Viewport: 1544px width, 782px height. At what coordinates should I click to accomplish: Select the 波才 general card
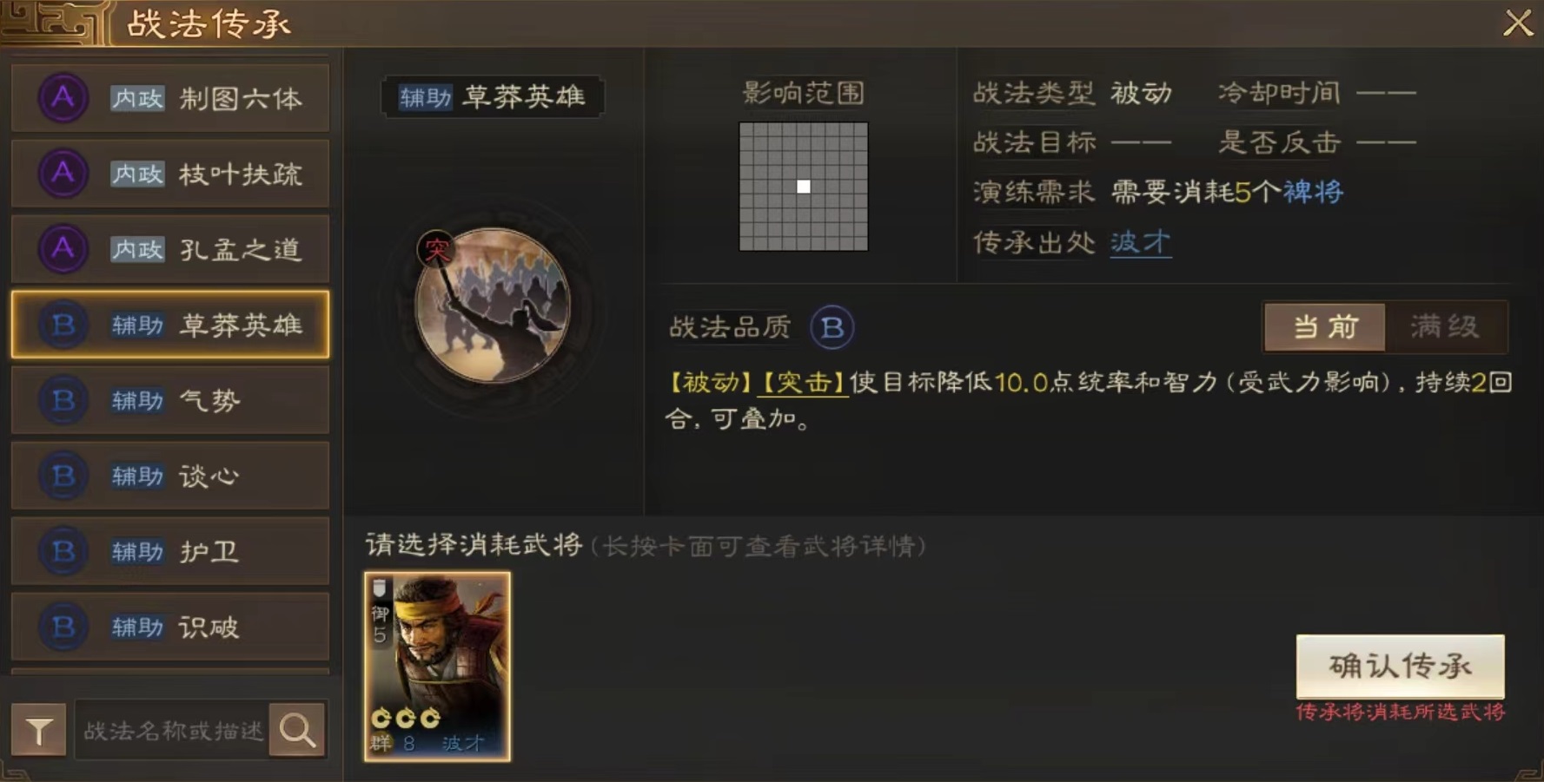pos(437,667)
